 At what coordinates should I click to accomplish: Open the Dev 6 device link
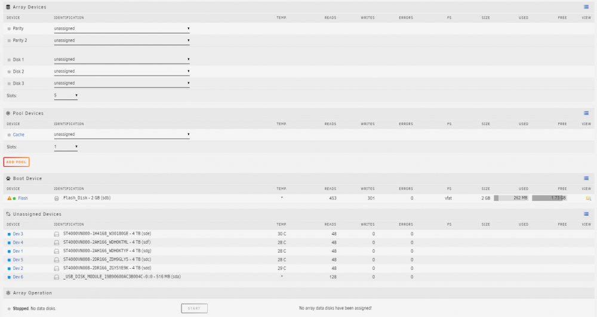point(18,277)
